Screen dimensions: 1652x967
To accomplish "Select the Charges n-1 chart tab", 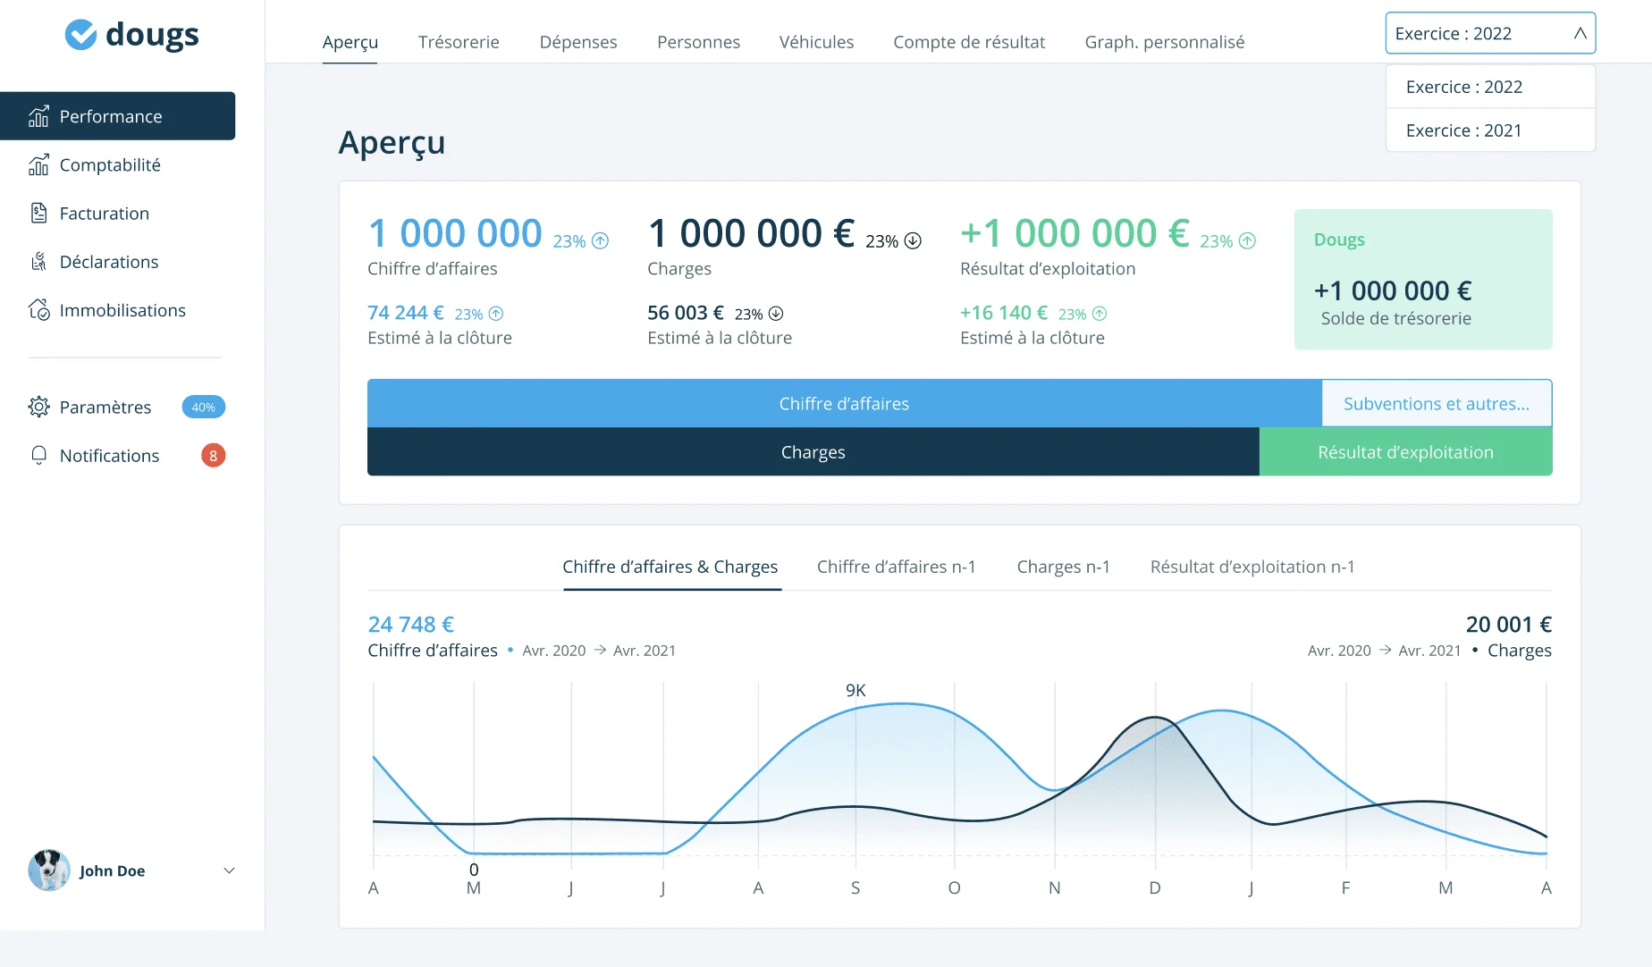I will 1063,567.
